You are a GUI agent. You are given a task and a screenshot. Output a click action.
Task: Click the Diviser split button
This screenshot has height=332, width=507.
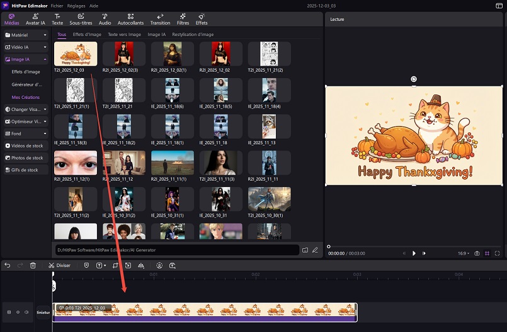coord(59,265)
